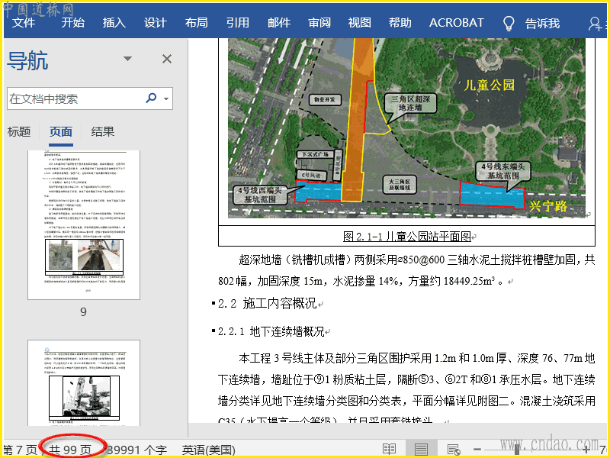Switch to Web Layout view icon

pos(453,450)
